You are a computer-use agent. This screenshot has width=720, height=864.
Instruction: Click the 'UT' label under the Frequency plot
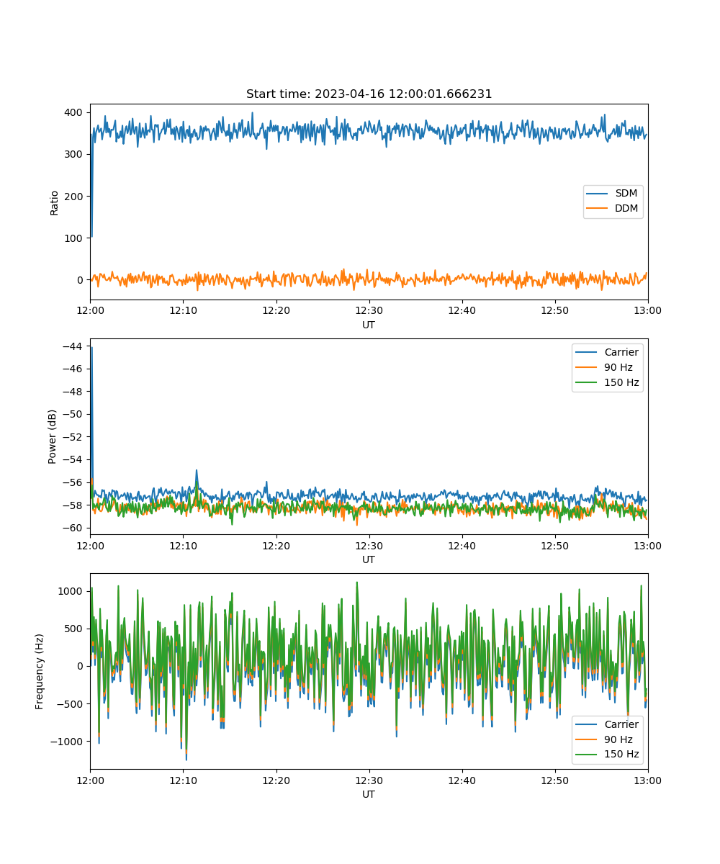click(x=369, y=794)
